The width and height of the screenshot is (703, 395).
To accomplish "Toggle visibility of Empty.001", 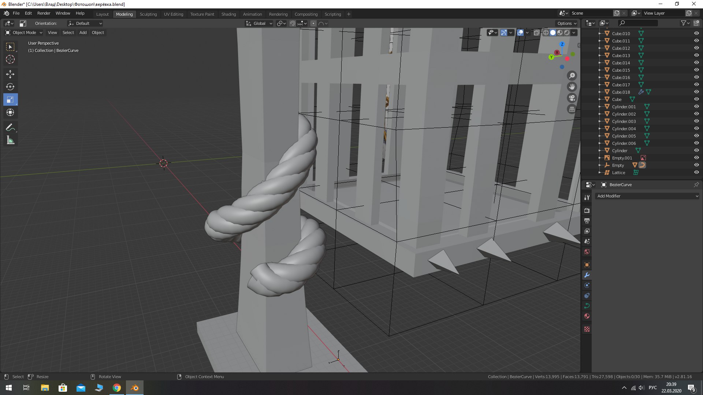I will pyautogui.click(x=696, y=158).
